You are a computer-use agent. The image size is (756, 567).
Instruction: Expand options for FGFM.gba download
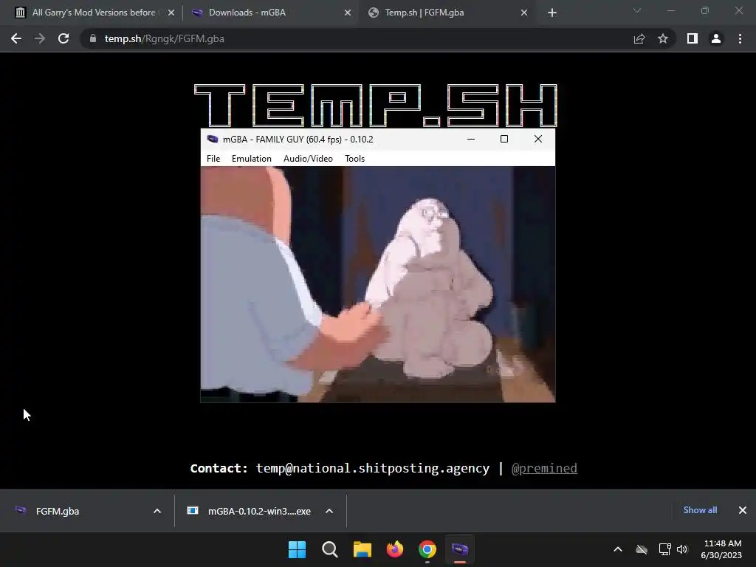click(x=157, y=511)
